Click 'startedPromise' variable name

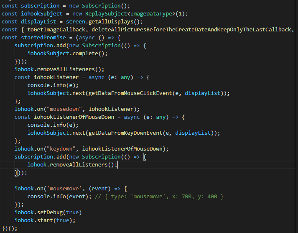point(43,38)
